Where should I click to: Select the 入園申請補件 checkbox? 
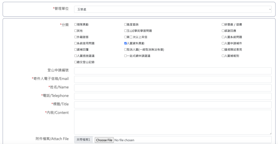(223, 43)
